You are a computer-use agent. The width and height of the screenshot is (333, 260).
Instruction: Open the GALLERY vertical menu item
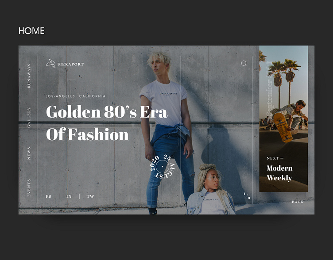29,118
